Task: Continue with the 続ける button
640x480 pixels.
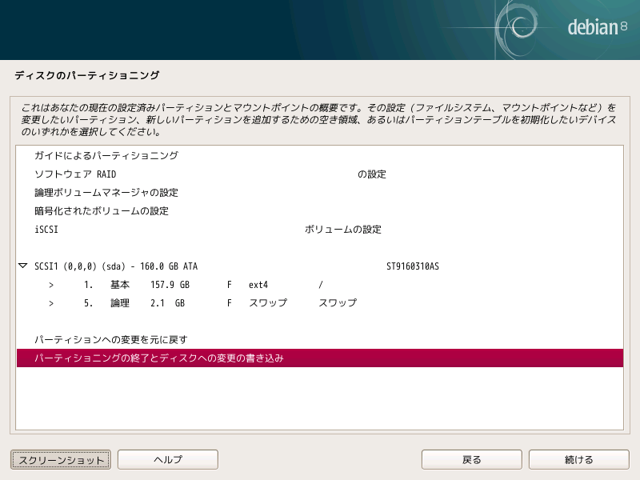Action: [578, 459]
